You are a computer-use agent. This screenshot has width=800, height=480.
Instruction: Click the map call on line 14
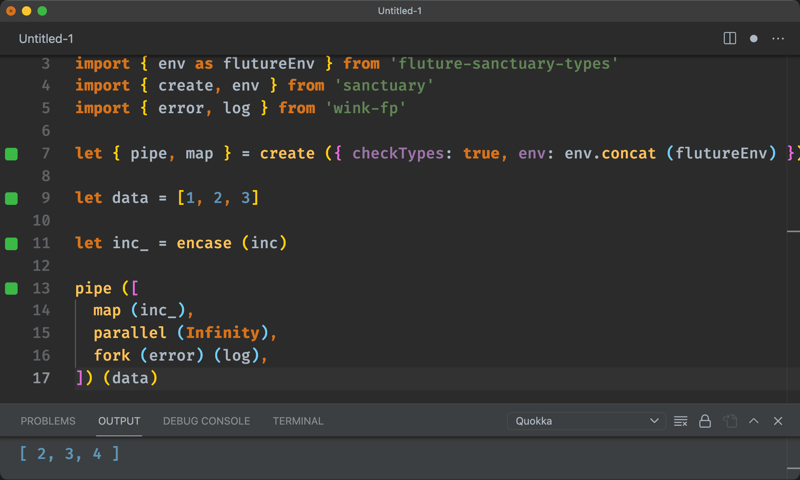(107, 311)
